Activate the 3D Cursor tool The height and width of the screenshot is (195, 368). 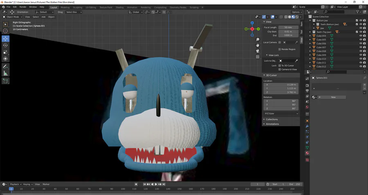[5, 31]
